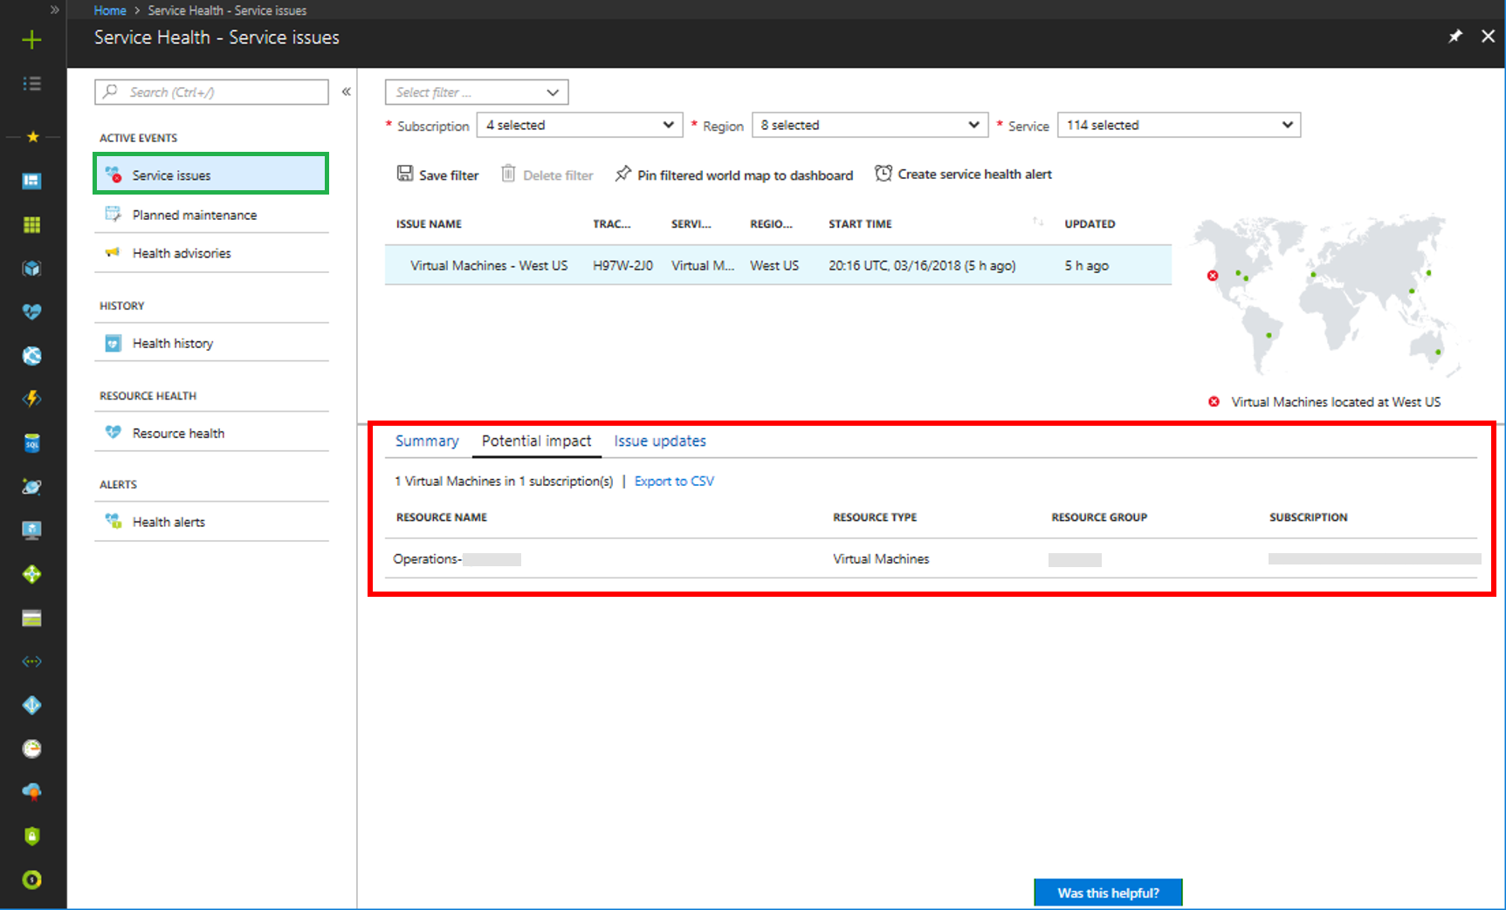
Task: Open App Services globe icon
Action: [31, 355]
